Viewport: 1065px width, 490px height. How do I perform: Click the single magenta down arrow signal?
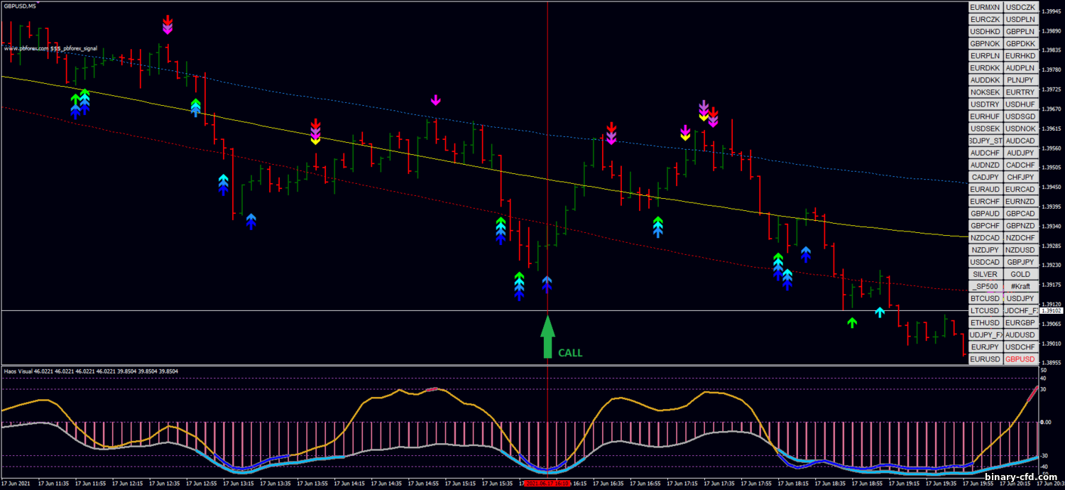(x=435, y=100)
